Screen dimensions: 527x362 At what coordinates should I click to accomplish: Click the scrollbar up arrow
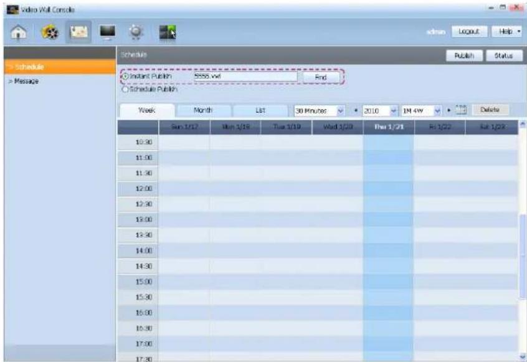(x=522, y=124)
